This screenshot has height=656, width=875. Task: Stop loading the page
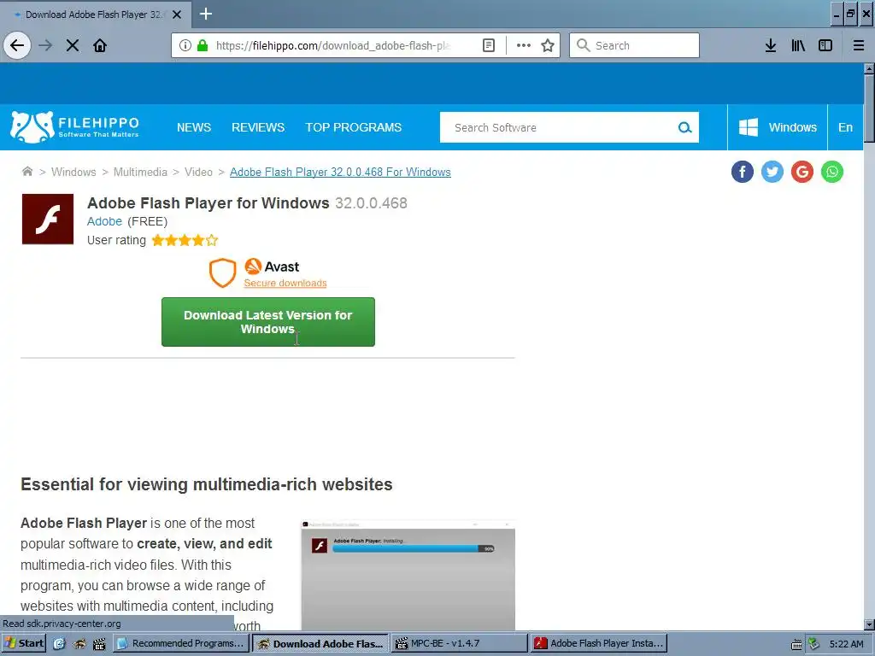pyautogui.click(x=73, y=45)
